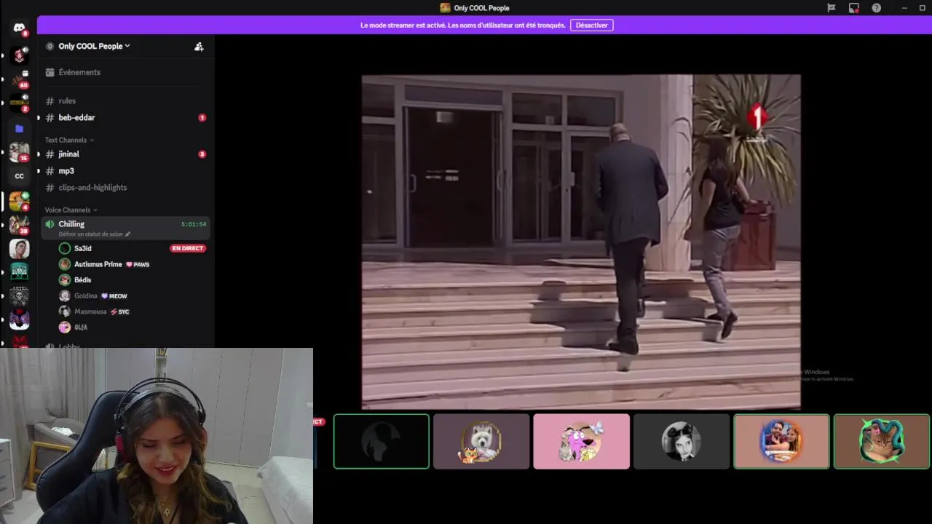Screen dimensions: 932x524
Task: Select the Chilling voice channel
Action: [125, 228]
